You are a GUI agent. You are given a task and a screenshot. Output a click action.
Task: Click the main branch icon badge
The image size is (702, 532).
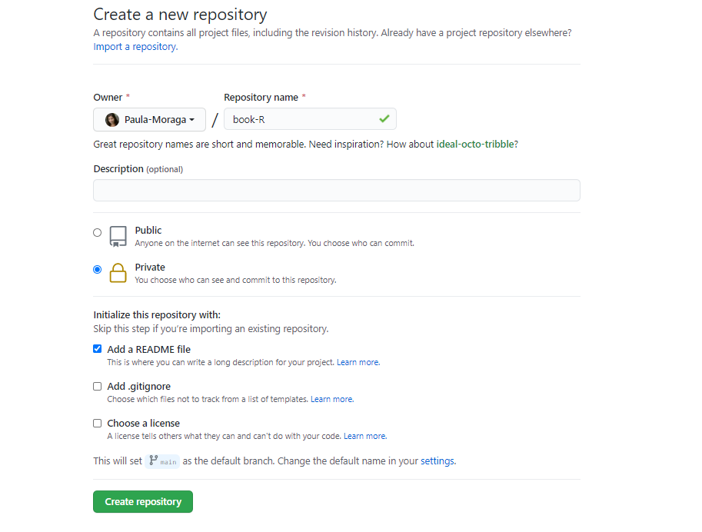pos(162,461)
